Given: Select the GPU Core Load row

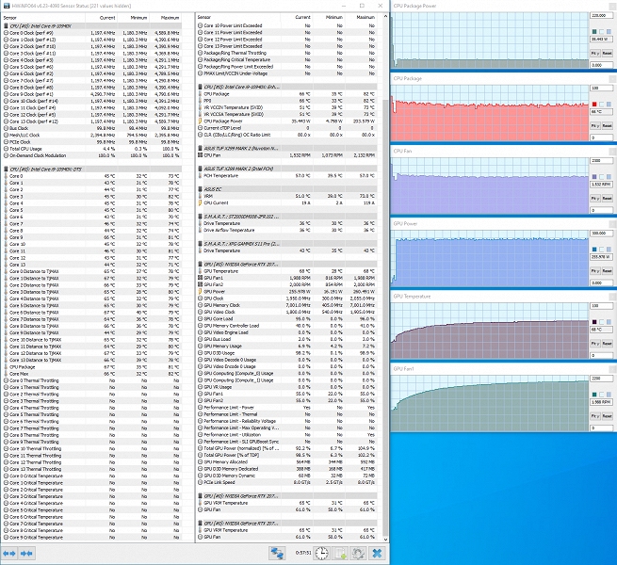Looking at the screenshot, I should tap(287, 319).
